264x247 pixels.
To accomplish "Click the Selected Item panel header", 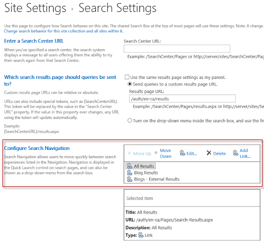I will (x=192, y=198).
